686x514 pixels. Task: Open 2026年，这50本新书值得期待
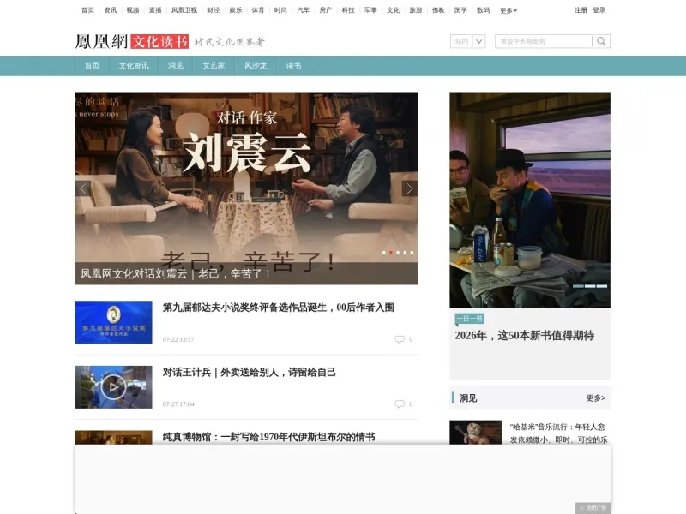coord(524,336)
